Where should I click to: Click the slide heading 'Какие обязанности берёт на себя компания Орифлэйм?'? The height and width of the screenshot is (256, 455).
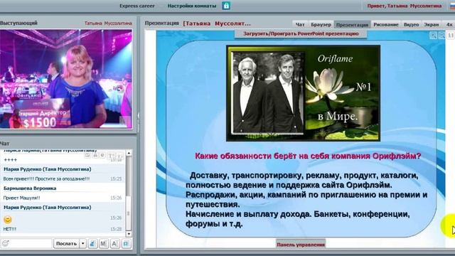point(308,156)
